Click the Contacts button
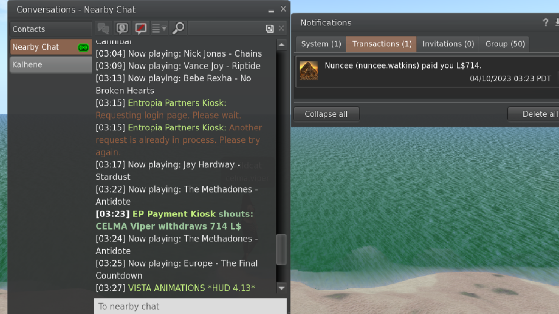The image size is (559, 314). click(x=51, y=29)
